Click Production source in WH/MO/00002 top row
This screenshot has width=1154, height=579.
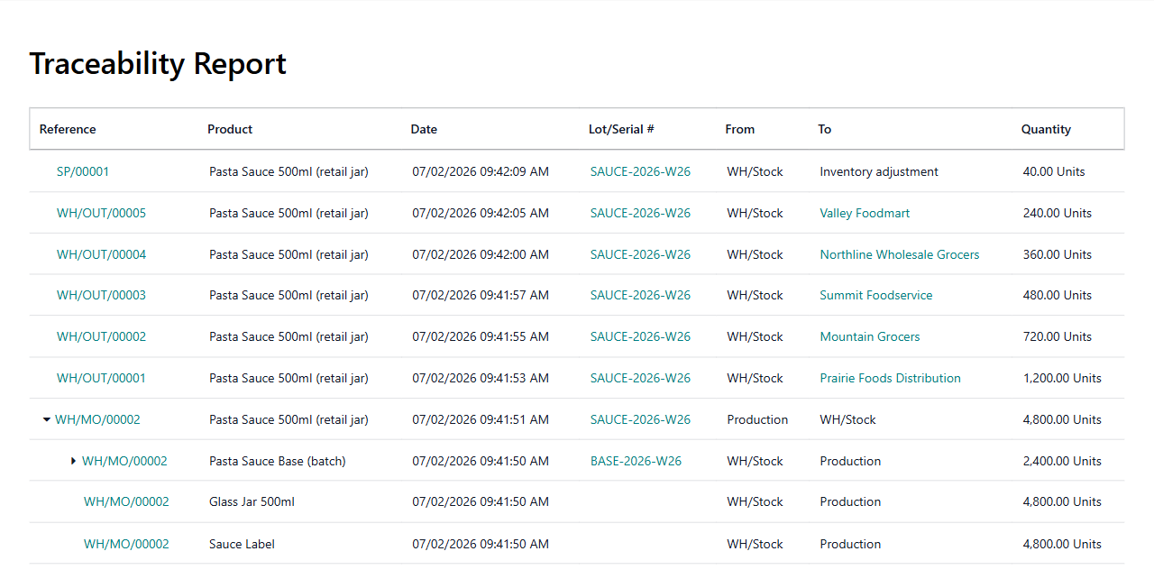pyautogui.click(x=757, y=419)
